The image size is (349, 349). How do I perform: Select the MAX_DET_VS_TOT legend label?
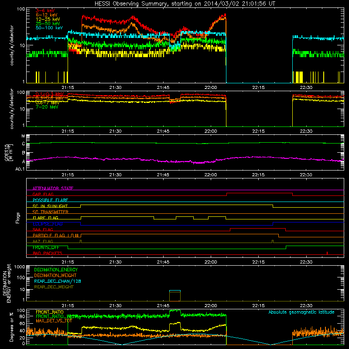tap(54, 321)
